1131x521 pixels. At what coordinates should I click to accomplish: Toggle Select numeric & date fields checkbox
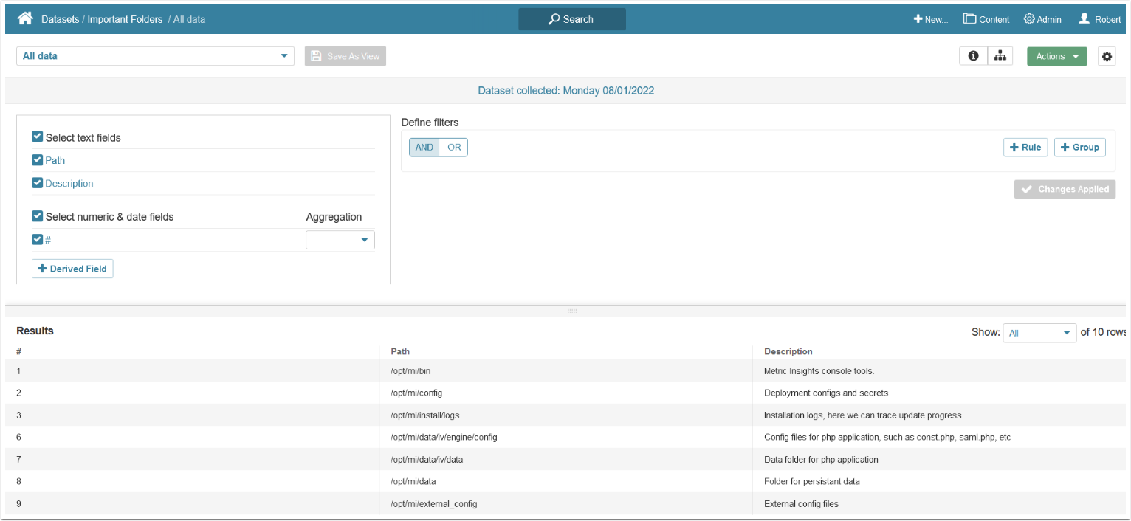tap(38, 216)
